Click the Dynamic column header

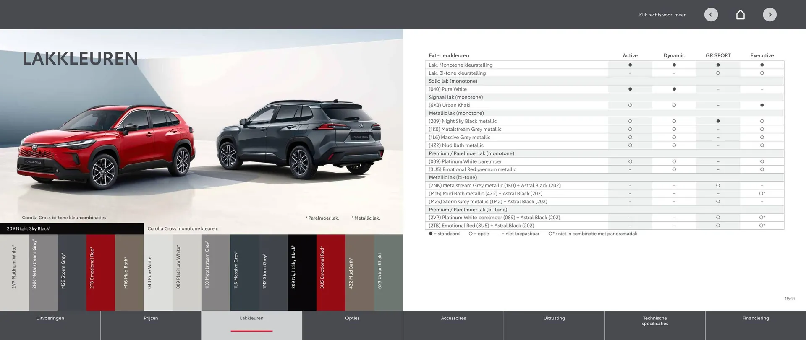(674, 55)
